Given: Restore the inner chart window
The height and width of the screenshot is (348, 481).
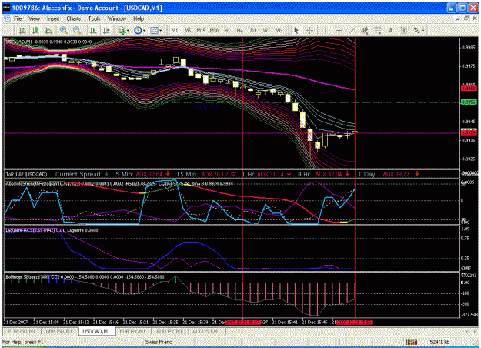Looking at the screenshot, I should [466, 18].
